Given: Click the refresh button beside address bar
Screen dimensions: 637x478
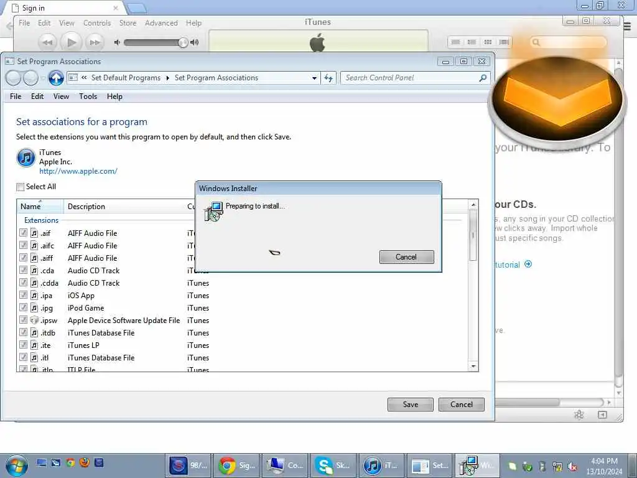Looking at the screenshot, I should point(328,78).
